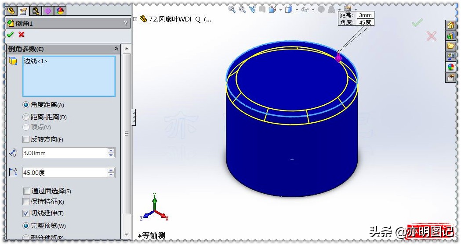
Task: Open Appearances and Scenes task pane
Action: pyautogui.click(x=451, y=67)
